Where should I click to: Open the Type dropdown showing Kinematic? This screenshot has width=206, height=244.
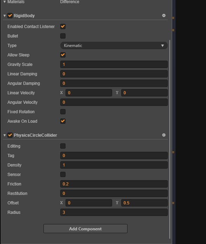[114, 46]
